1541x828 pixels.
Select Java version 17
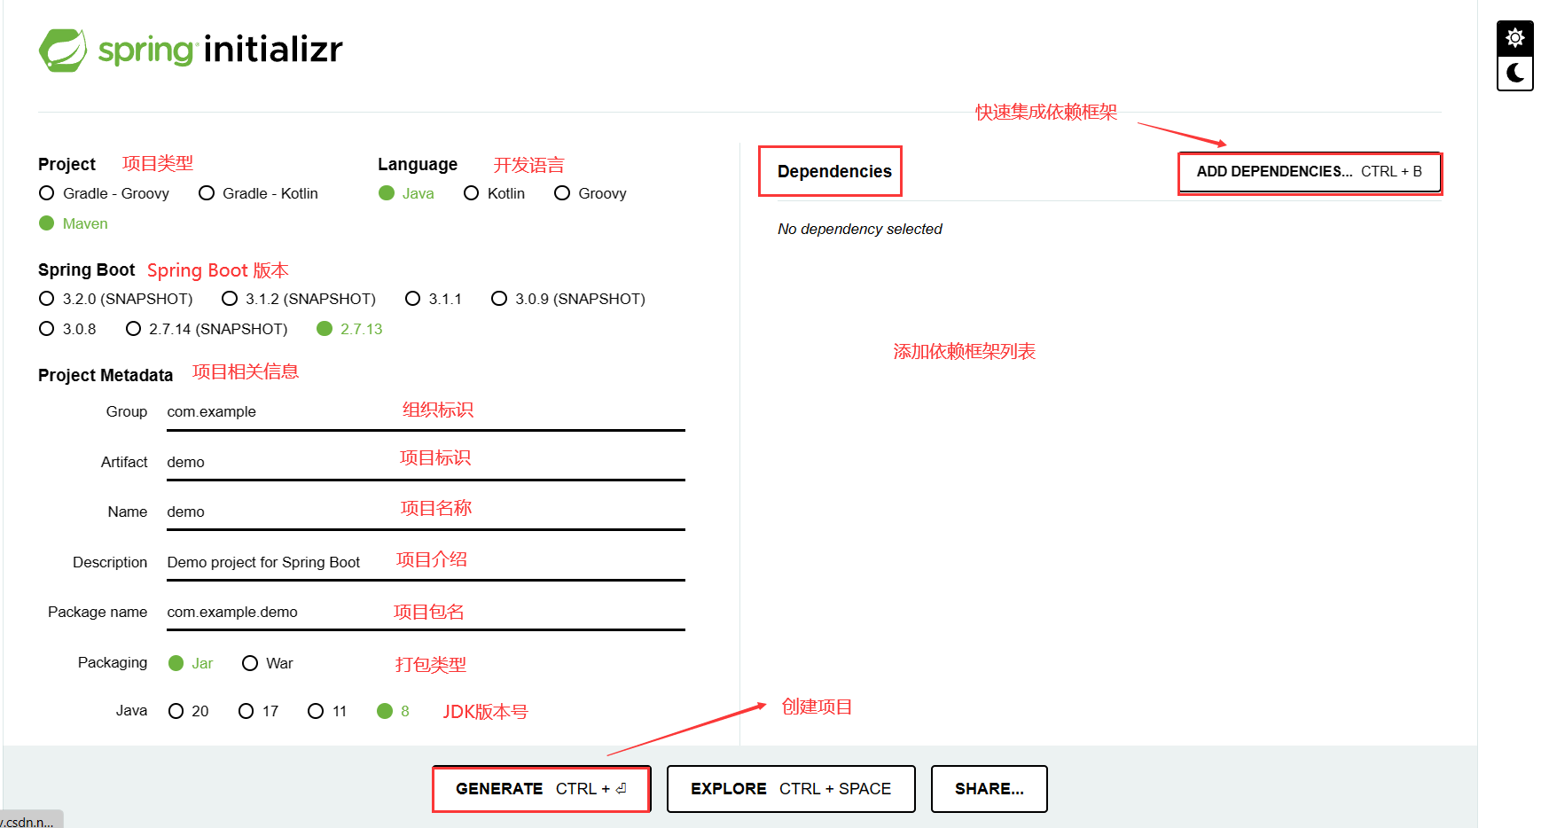[259, 711]
